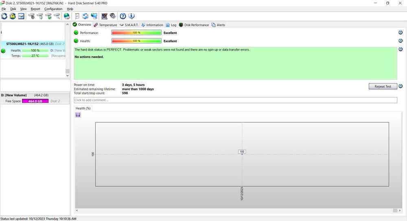Click the 'No actions needed.' text
407x221 pixels.
pyautogui.click(x=89, y=57)
